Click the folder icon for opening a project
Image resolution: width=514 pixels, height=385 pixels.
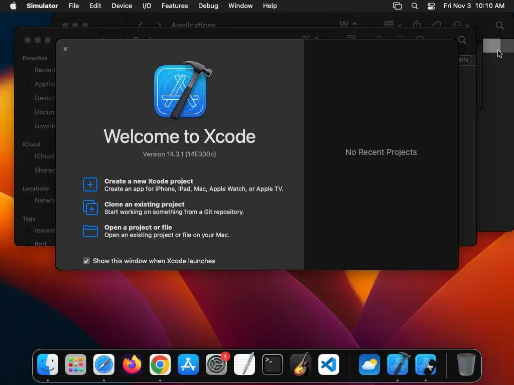[x=90, y=231]
